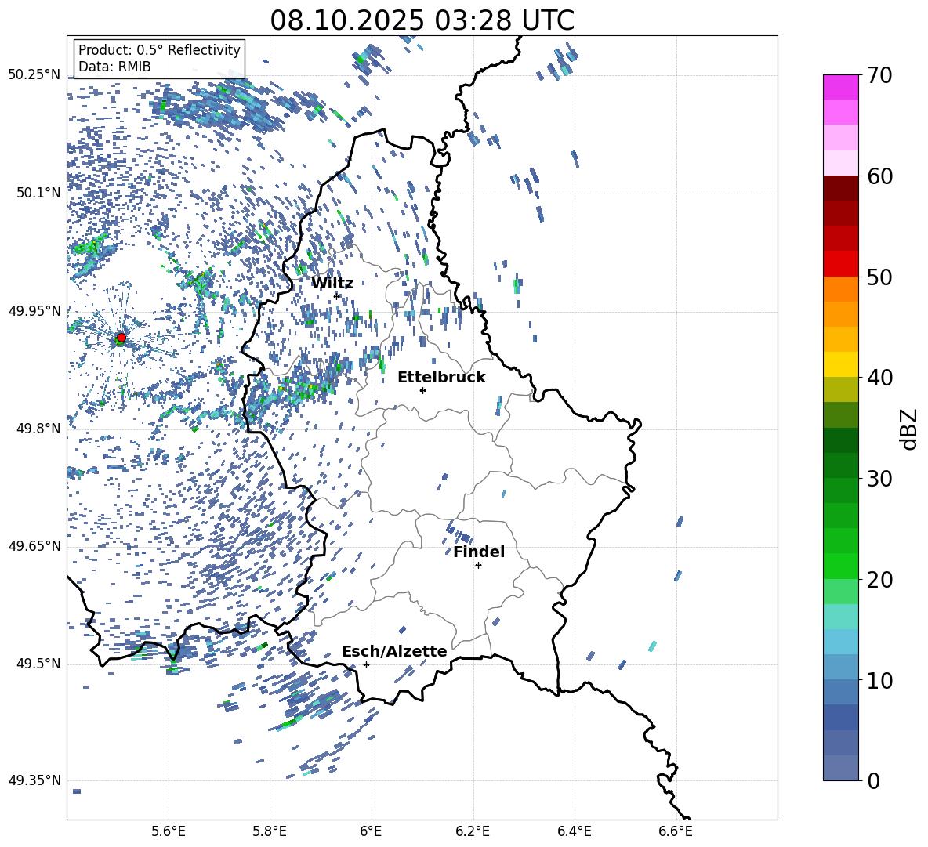Click the Findel station cross marker

pos(478,566)
